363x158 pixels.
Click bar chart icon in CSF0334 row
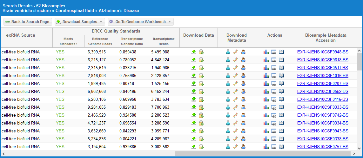tap(266, 123)
